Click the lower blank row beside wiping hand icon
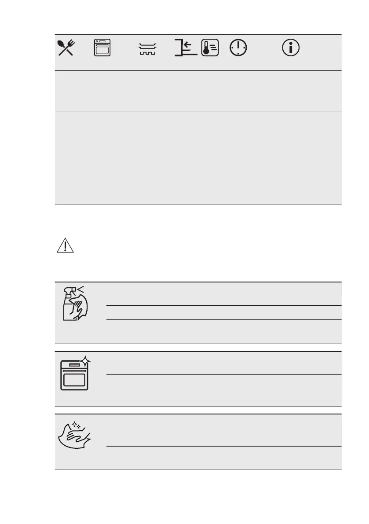The height and width of the screenshot is (524, 369). coord(224,458)
